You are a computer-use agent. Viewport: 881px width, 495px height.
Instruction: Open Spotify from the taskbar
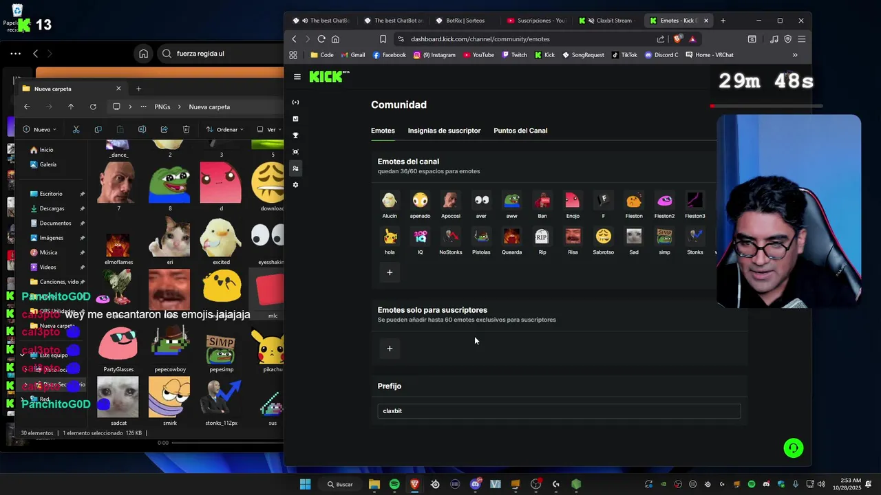(x=394, y=484)
